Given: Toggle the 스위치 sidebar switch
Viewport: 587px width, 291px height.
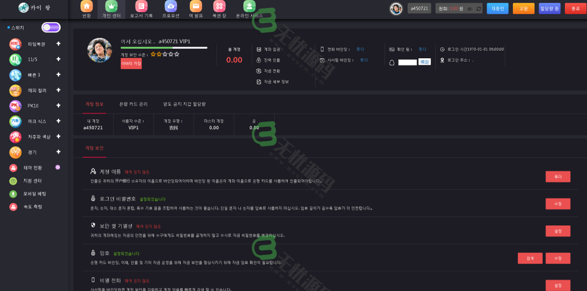Looking at the screenshot, I should point(51,27).
